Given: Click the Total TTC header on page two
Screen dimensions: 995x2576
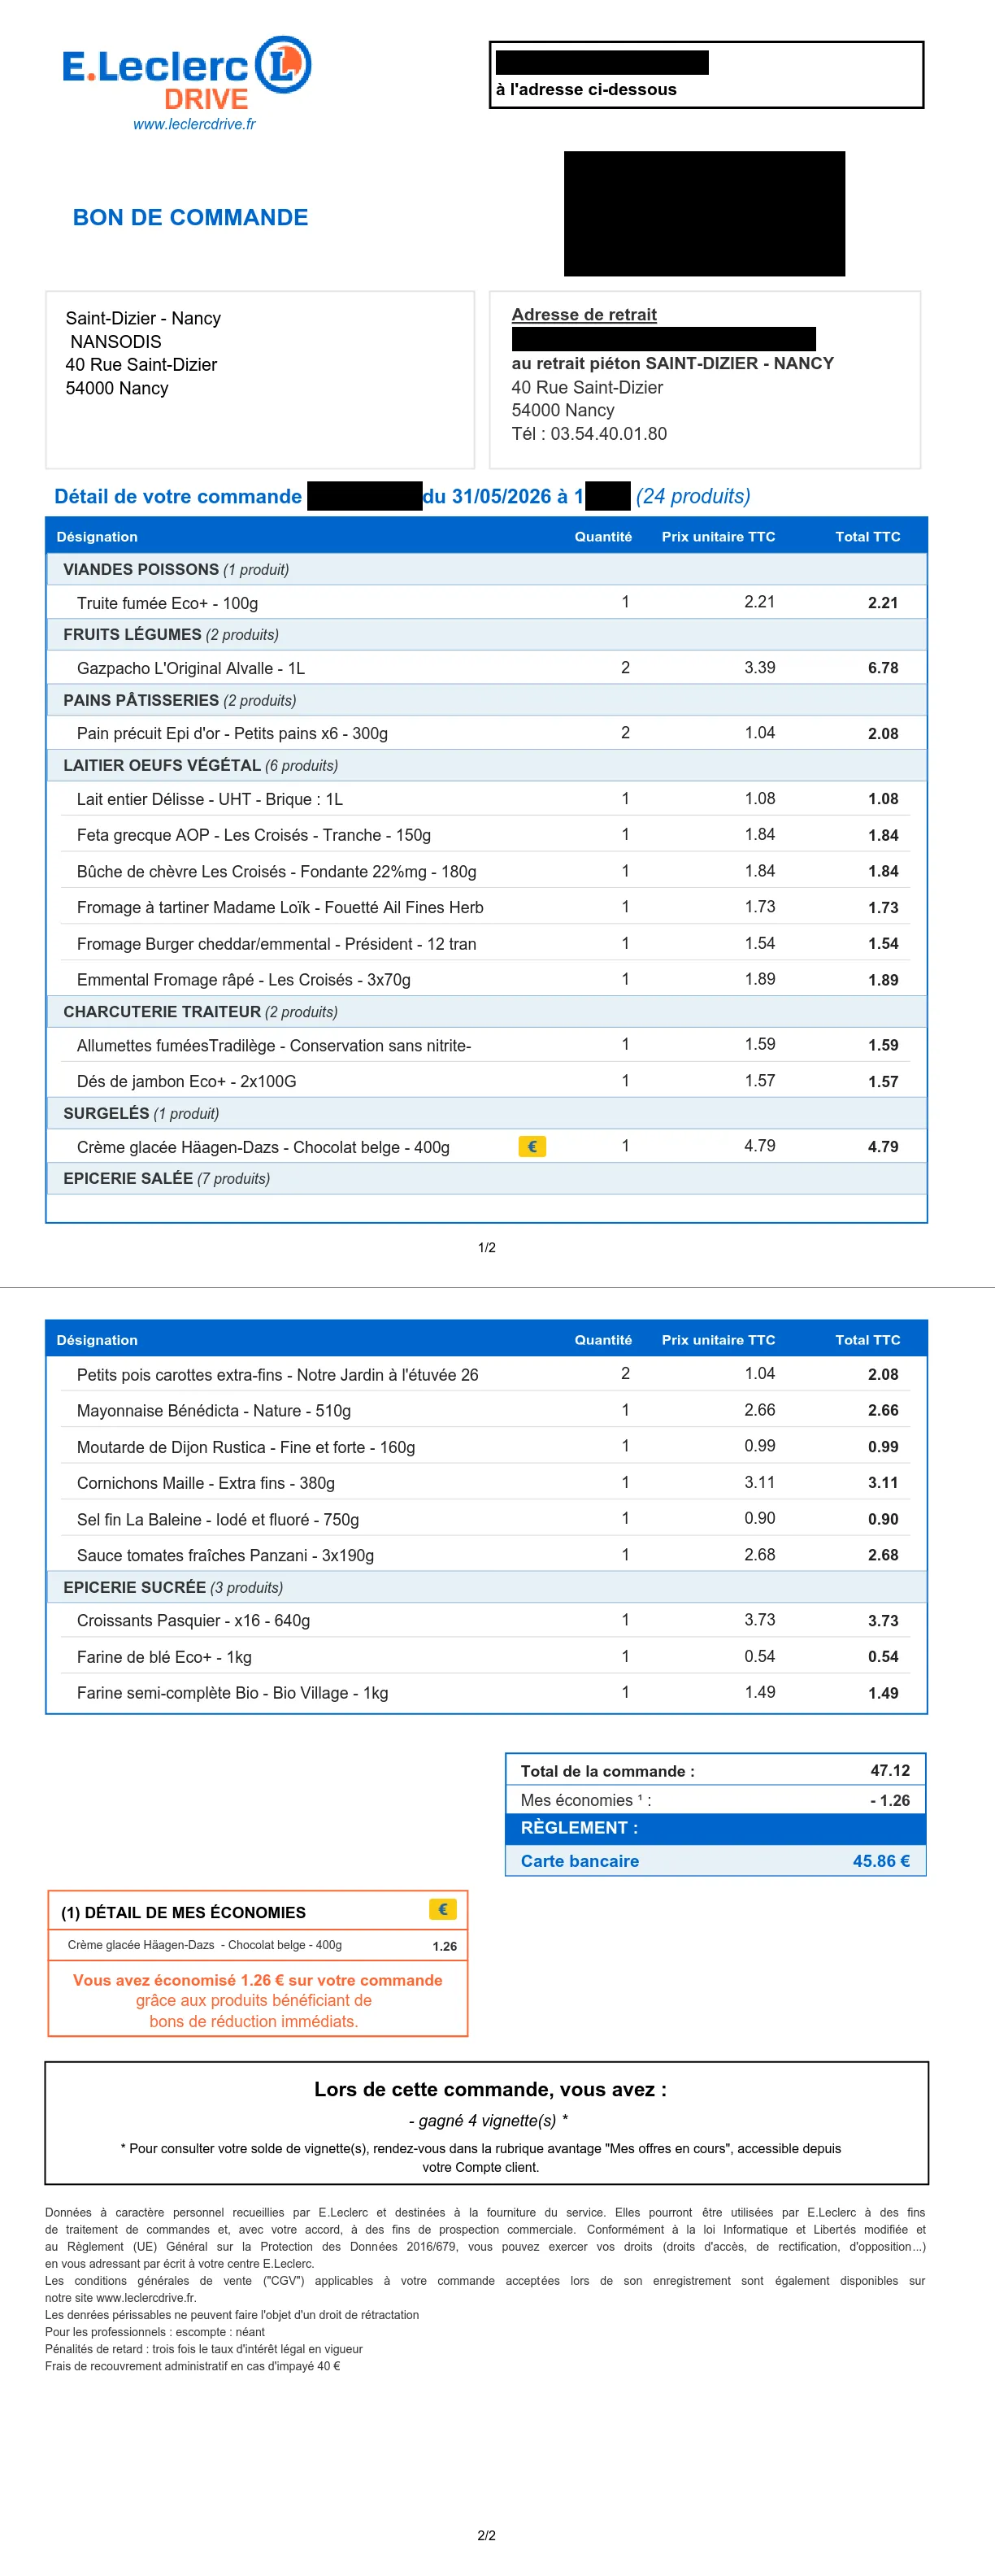Looking at the screenshot, I should coord(868,1340).
